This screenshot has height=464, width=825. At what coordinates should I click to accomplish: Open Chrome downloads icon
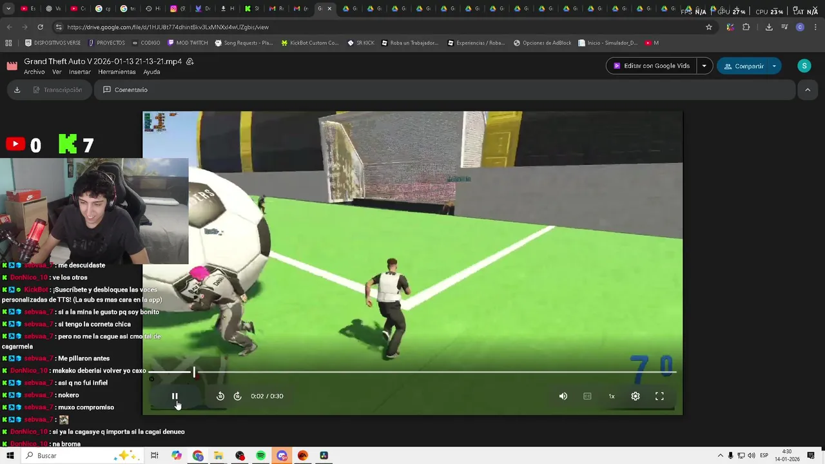tap(769, 27)
